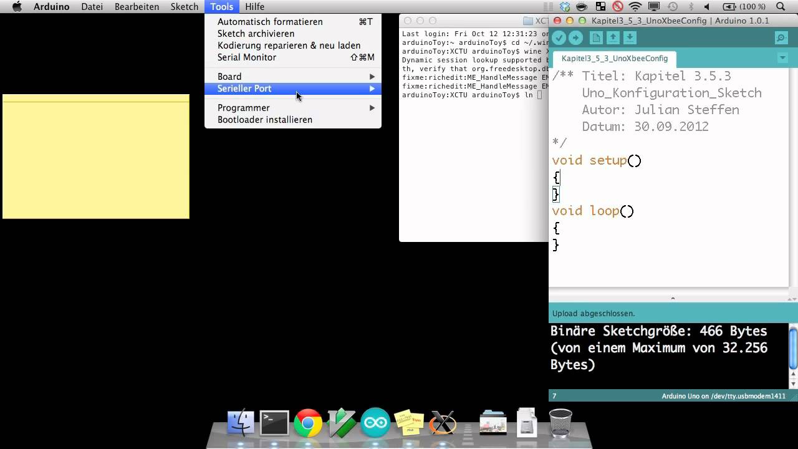The width and height of the screenshot is (798, 449).
Task: Open the Hilfe menu
Action: click(254, 6)
